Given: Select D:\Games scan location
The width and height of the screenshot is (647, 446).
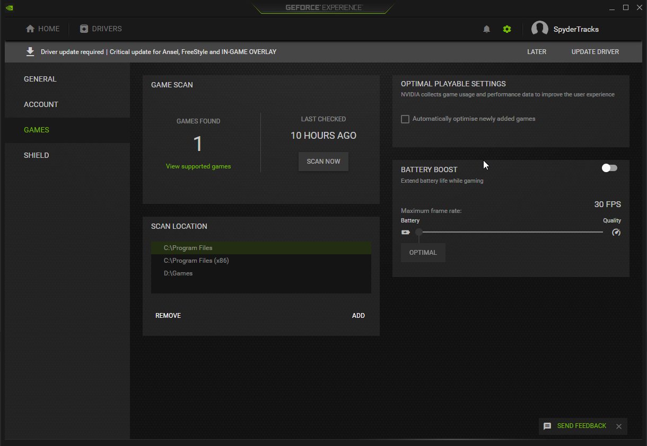Looking at the screenshot, I should (x=261, y=273).
